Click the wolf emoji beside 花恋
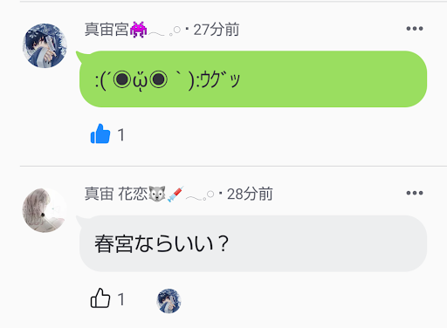447x328 pixels. 157,194
